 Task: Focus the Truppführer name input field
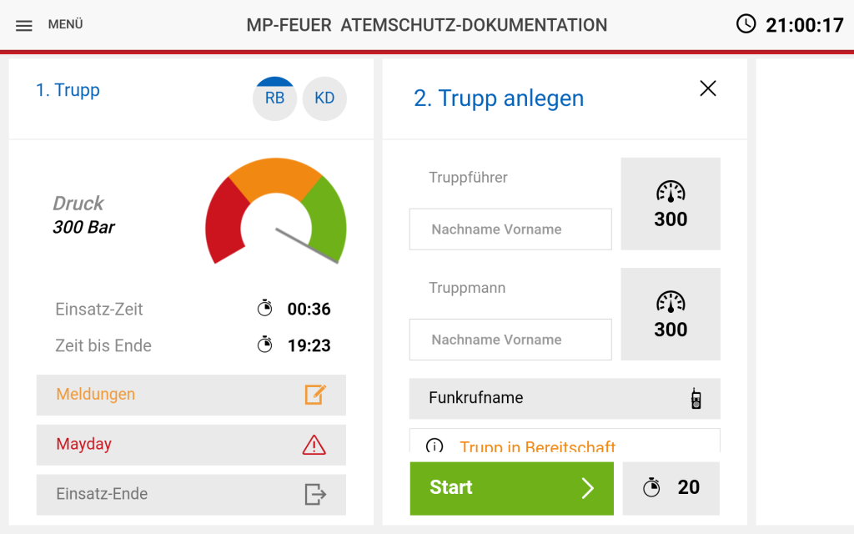pyautogui.click(x=510, y=229)
